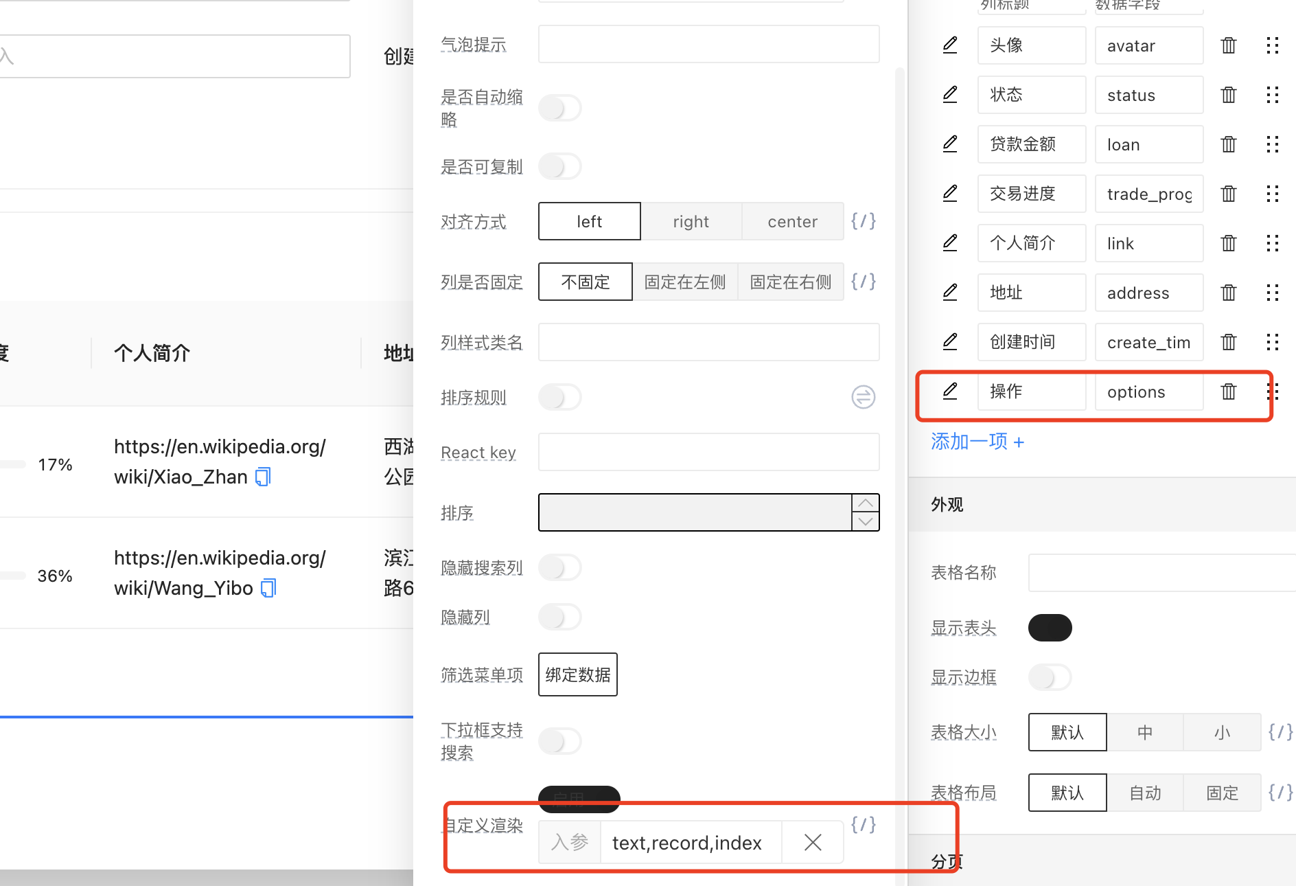The height and width of the screenshot is (886, 1296).
Task: Edit the 贷款金额 column entry
Action: click(950, 144)
